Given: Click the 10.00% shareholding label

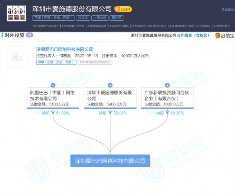Looking at the screenshot, I should 177,113.
